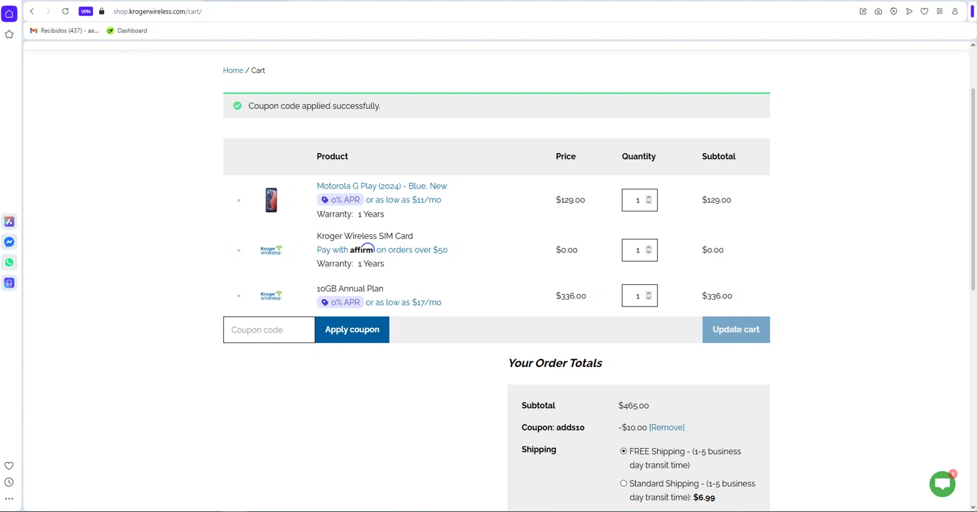Image resolution: width=977 pixels, height=512 pixels.
Task: Open the purple player icon in sidebar
Action: (9, 283)
